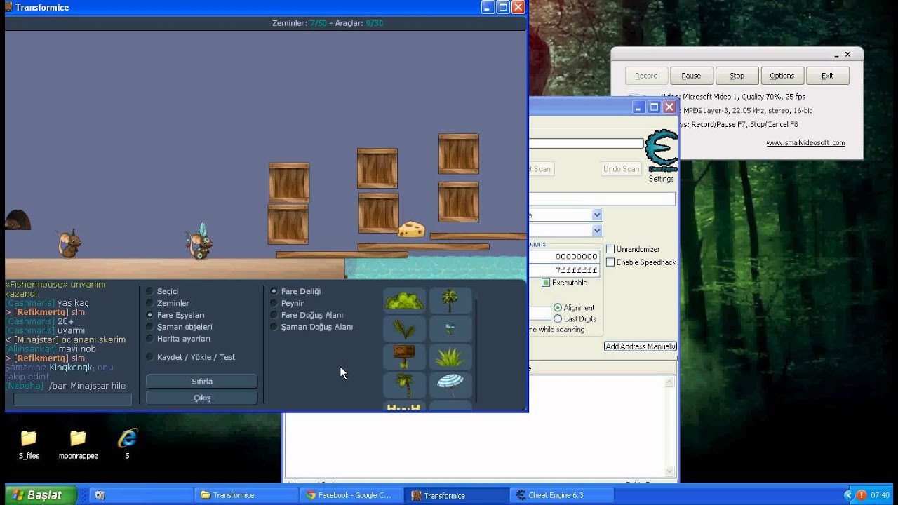The height and width of the screenshot is (505, 898).
Task: Click the red alert tray icon
Action: (x=862, y=495)
